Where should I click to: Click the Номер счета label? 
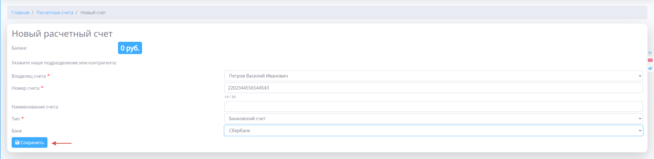(25, 88)
